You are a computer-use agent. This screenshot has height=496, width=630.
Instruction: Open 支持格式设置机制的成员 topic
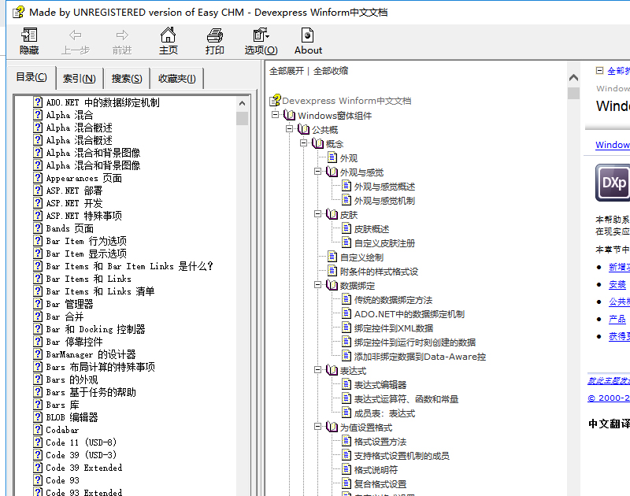pos(402,456)
